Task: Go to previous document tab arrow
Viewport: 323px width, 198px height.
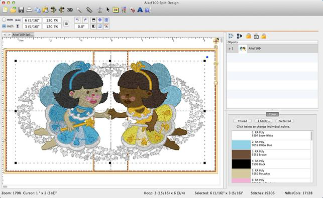Action: pyautogui.click(x=5, y=35)
